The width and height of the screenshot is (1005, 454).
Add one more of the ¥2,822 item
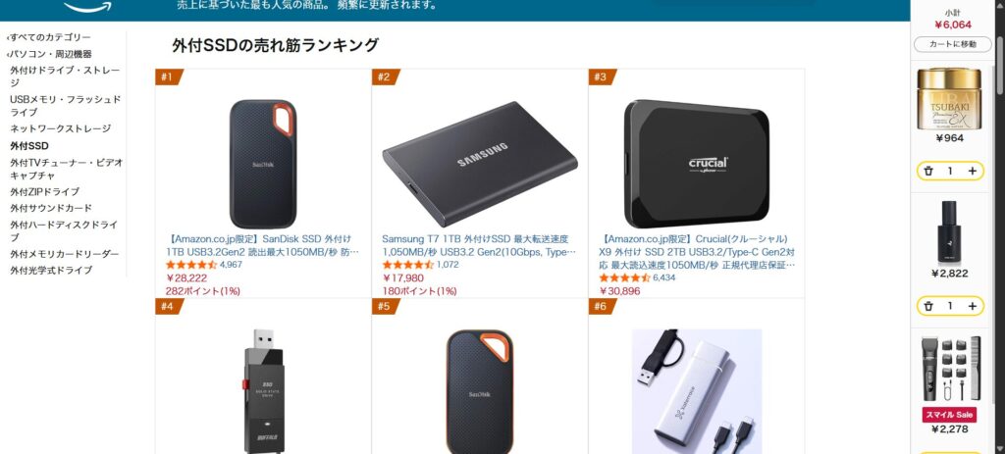tap(972, 306)
